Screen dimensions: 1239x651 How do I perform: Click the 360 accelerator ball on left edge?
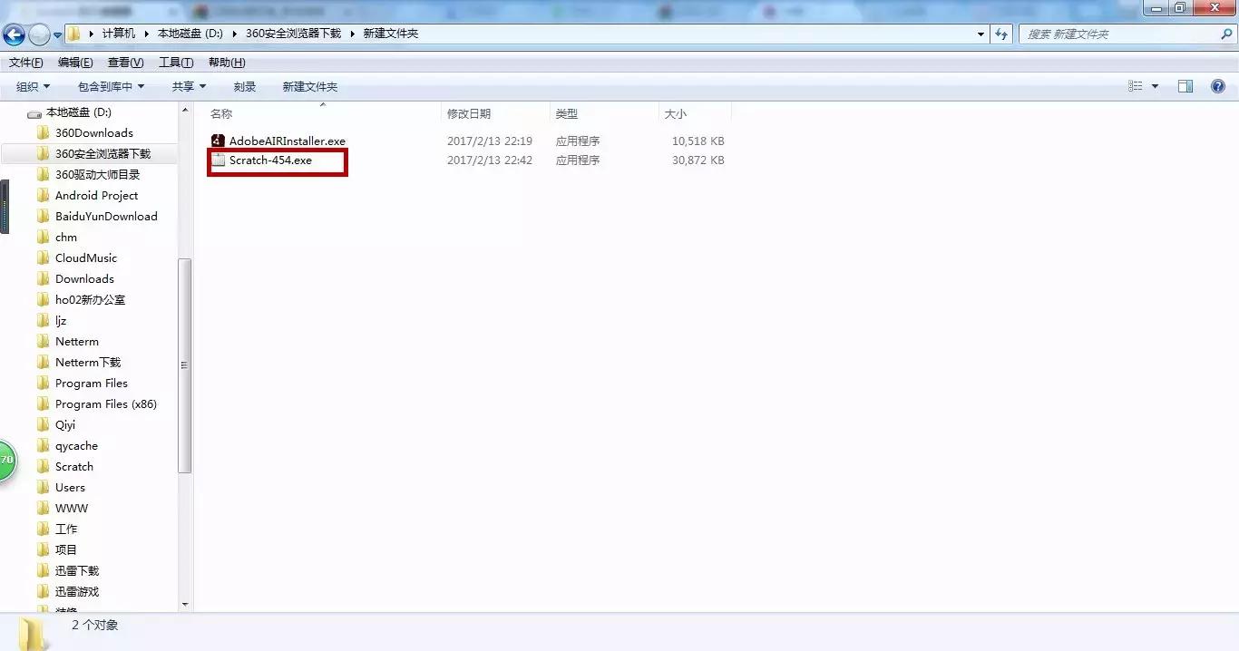pyautogui.click(x=7, y=461)
